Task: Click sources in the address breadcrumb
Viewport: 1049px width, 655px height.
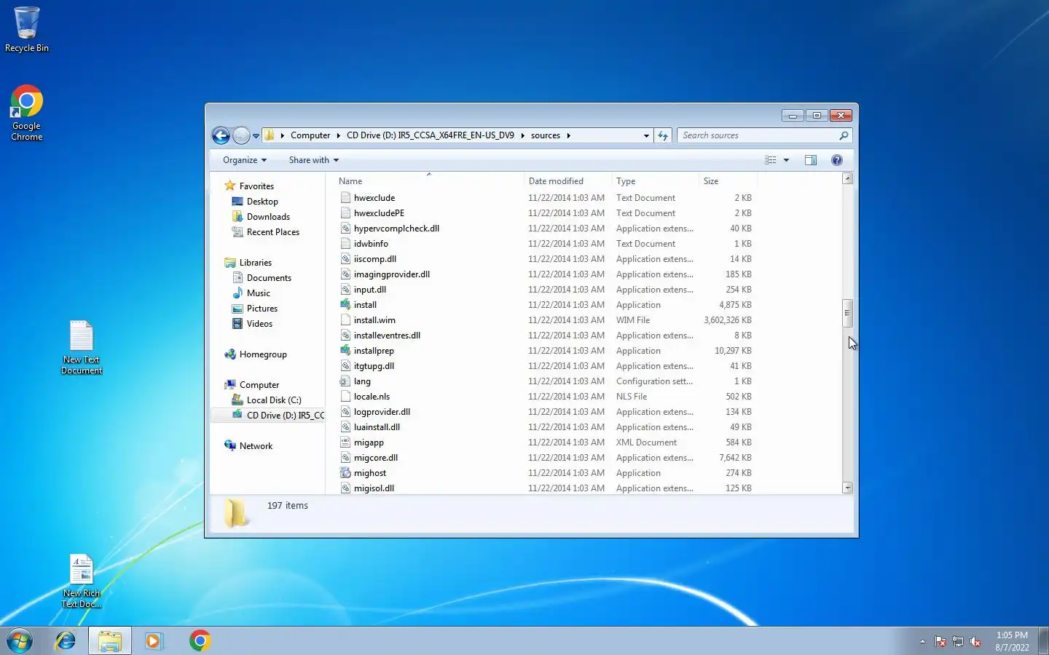Action: pos(546,135)
